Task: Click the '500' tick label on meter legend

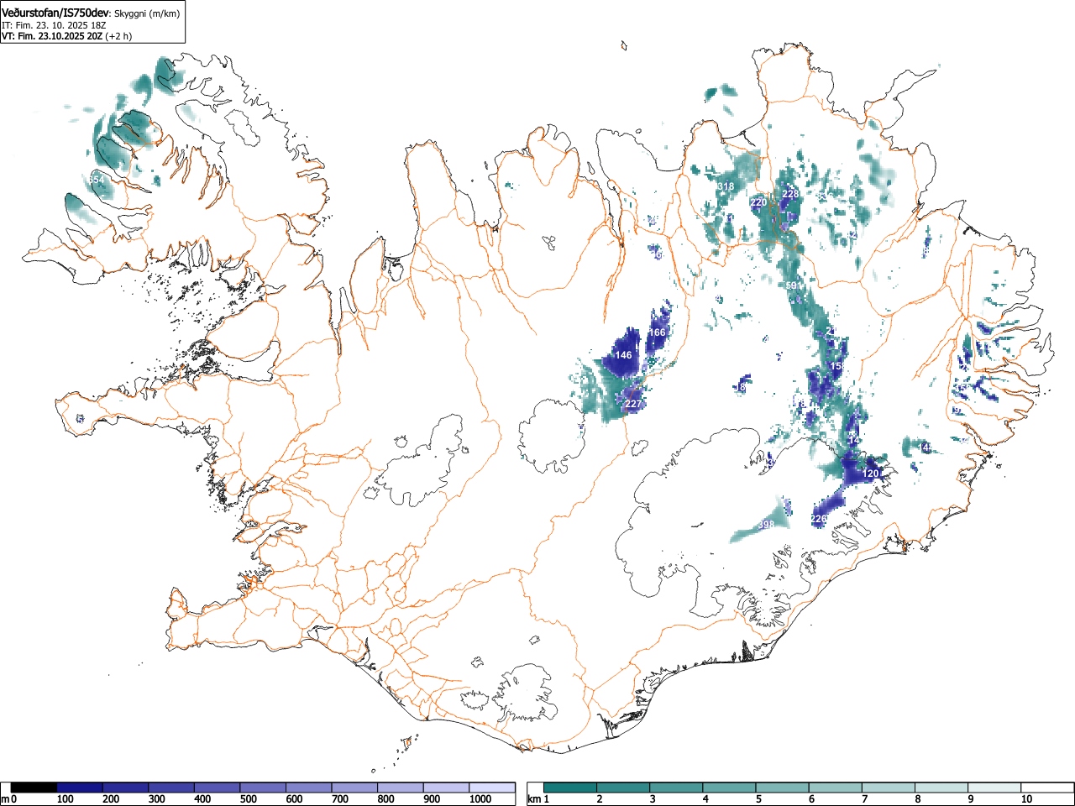Action: [248, 799]
